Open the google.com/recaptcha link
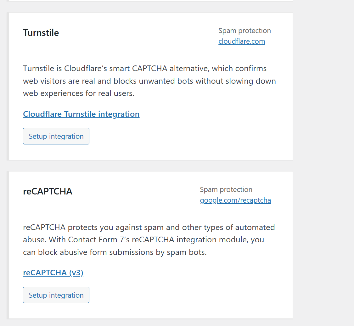 (235, 200)
